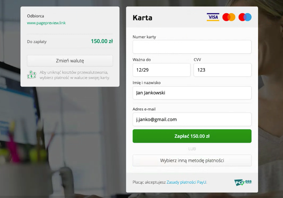This screenshot has width=283, height=198.
Task: Click the 150.00 zł amount text
Action: pyautogui.click(x=102, y=41)
